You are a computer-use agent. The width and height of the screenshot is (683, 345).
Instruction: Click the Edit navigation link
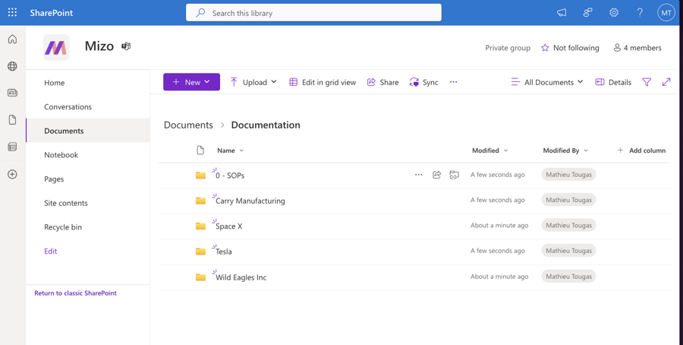click(x=51, y=252)
